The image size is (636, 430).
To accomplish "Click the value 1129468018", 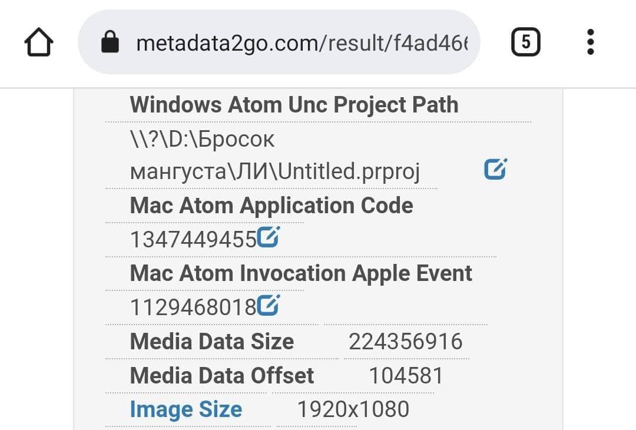I will (193, 307).
